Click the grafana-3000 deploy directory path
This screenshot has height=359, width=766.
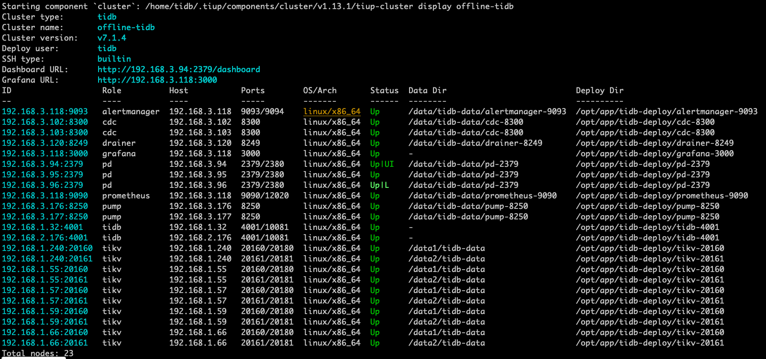pos(655,153)
